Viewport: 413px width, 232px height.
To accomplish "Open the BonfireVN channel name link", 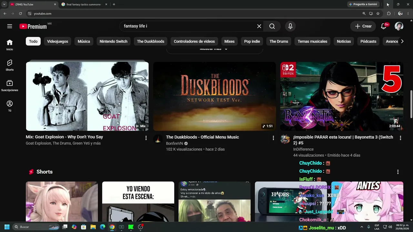I will pos(174,143).
